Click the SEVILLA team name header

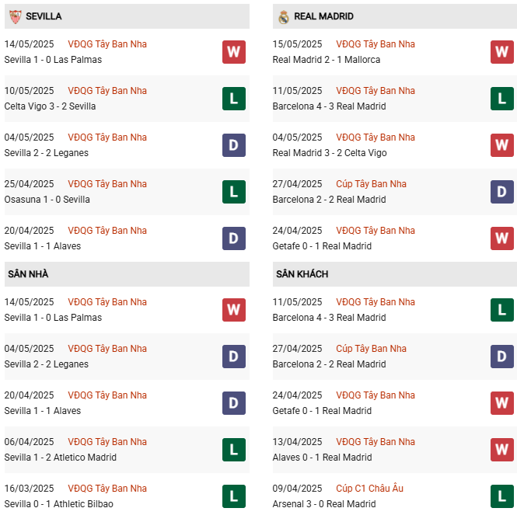[x=44, y=16]
